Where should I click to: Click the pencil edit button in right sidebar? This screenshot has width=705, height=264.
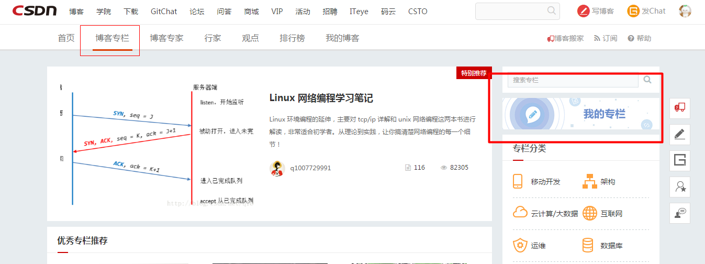pos(680,135)
